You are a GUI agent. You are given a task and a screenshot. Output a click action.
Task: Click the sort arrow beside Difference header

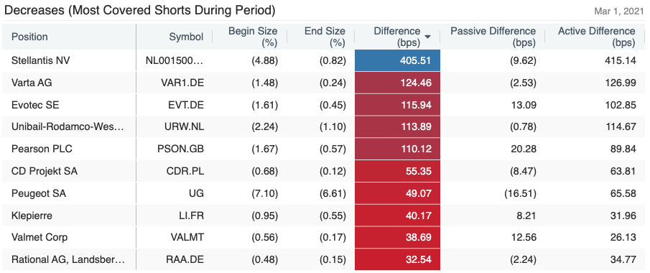point(427,37)
